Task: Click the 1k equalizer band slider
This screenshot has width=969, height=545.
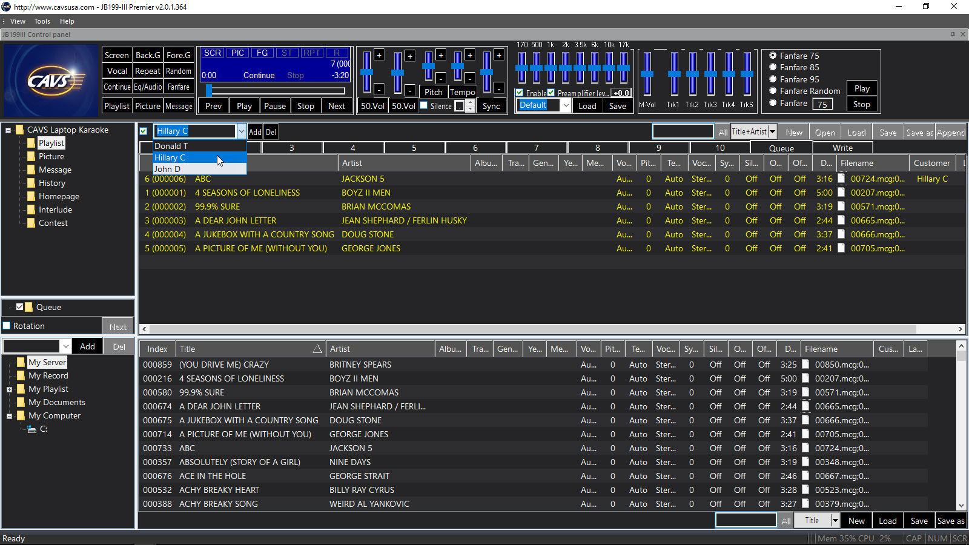Action: point(551,68)
